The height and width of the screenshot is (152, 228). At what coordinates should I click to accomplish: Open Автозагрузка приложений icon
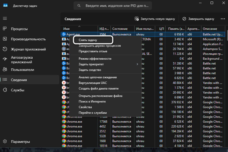tap(5, 59)
